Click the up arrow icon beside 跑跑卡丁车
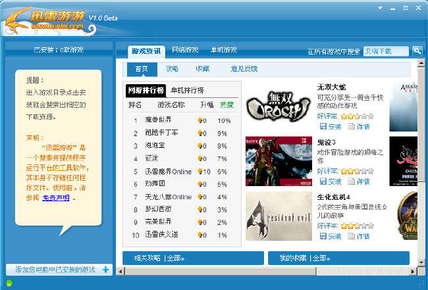This screenshot has height=290, width=428. pyautogui.click(x=200, y=133)
